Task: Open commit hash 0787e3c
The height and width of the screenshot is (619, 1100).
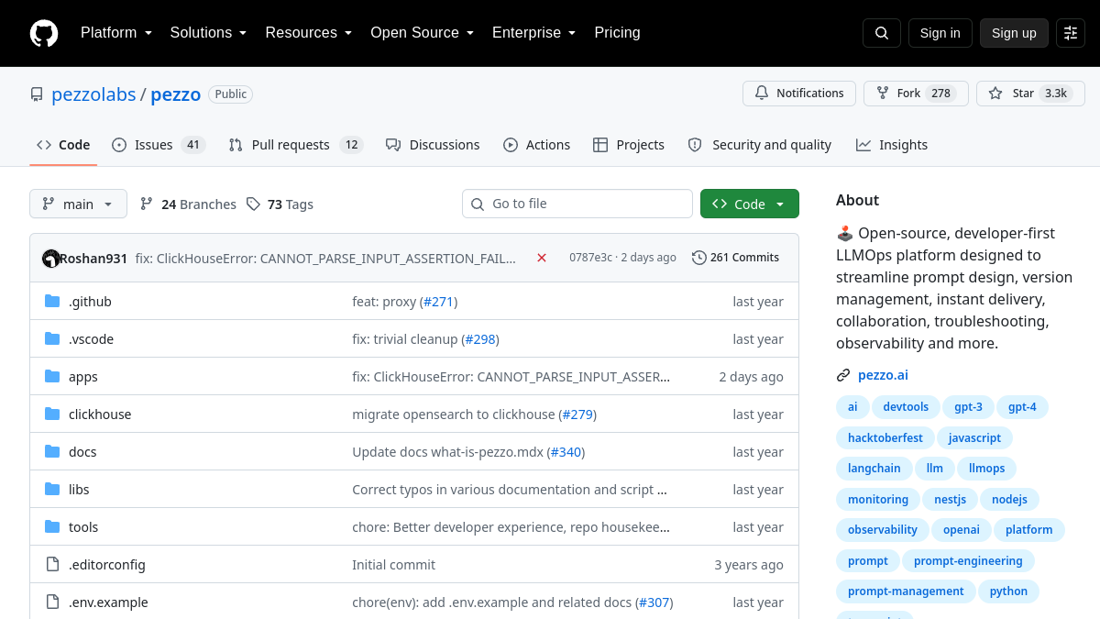Action: (590, 258)
